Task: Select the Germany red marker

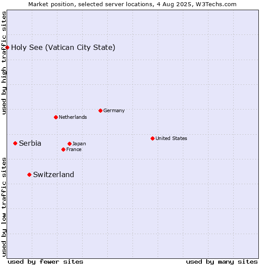Action: pos(100,111)
